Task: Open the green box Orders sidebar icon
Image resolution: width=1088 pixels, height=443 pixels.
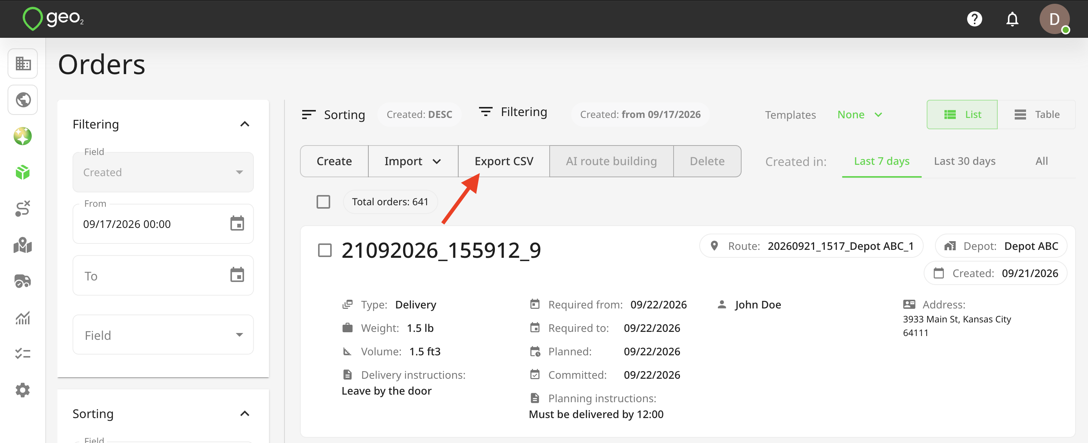Action: pyautogui.click(x=23, y=172)
